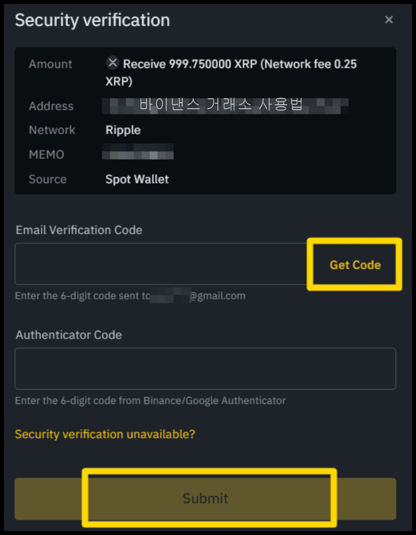The height and width of the screenshot is (535, 416).
Task: Click the Get Code button
Action: (354, 265)
